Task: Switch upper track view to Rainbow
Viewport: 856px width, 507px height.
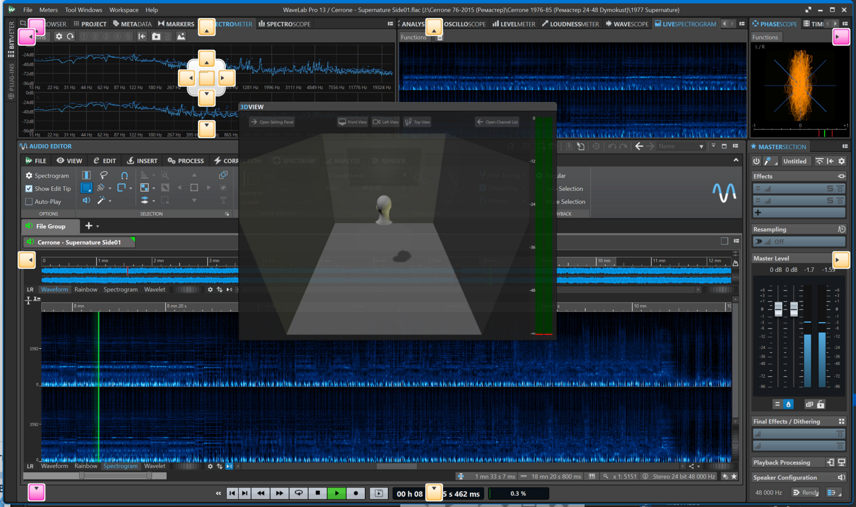Action: [x=86, y=289]
